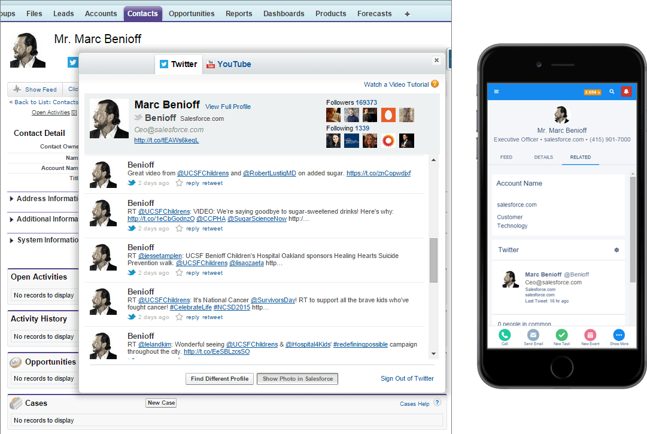Click the Show Feed pulse icon
647x434 pixels.
[x=17, y=89]
